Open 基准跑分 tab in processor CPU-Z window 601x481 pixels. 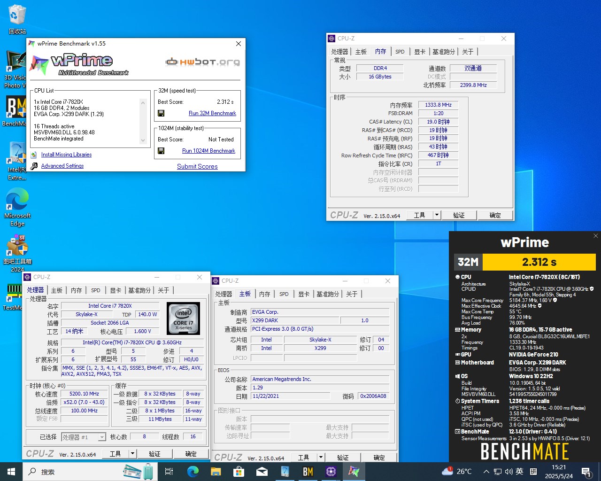click(x=139, y=290)
